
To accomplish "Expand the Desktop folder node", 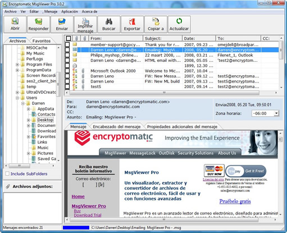I will (29, 120).
